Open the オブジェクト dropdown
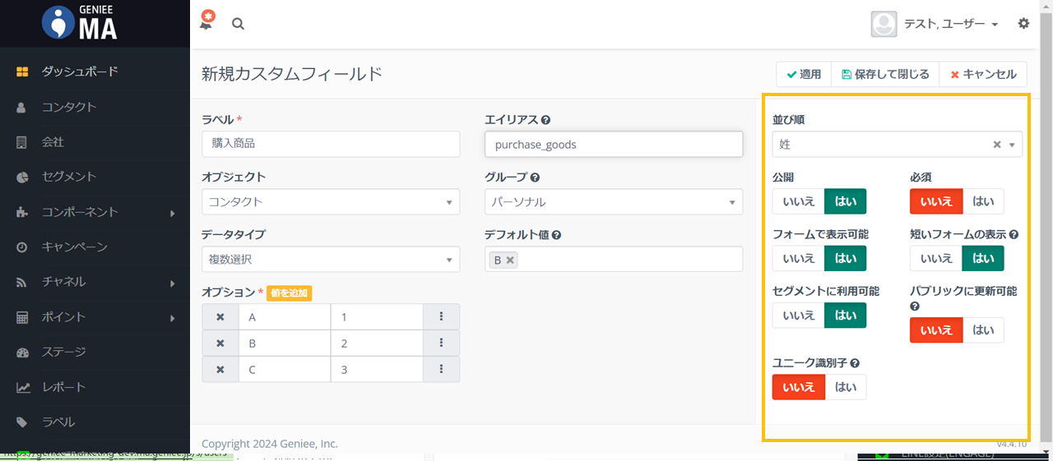The image size is (1053, 461). coord(331,201)
